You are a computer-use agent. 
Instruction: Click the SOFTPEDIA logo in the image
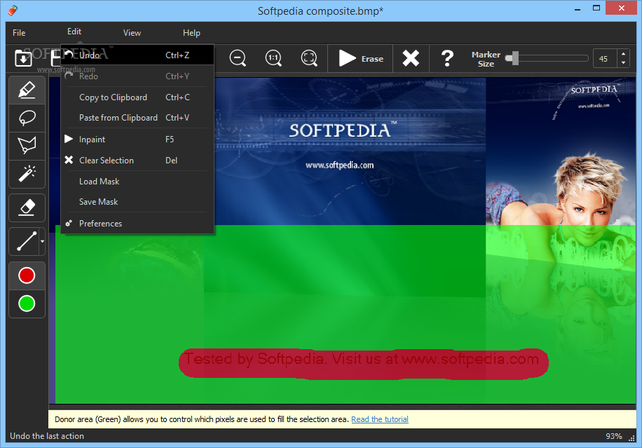pos(343,130)
